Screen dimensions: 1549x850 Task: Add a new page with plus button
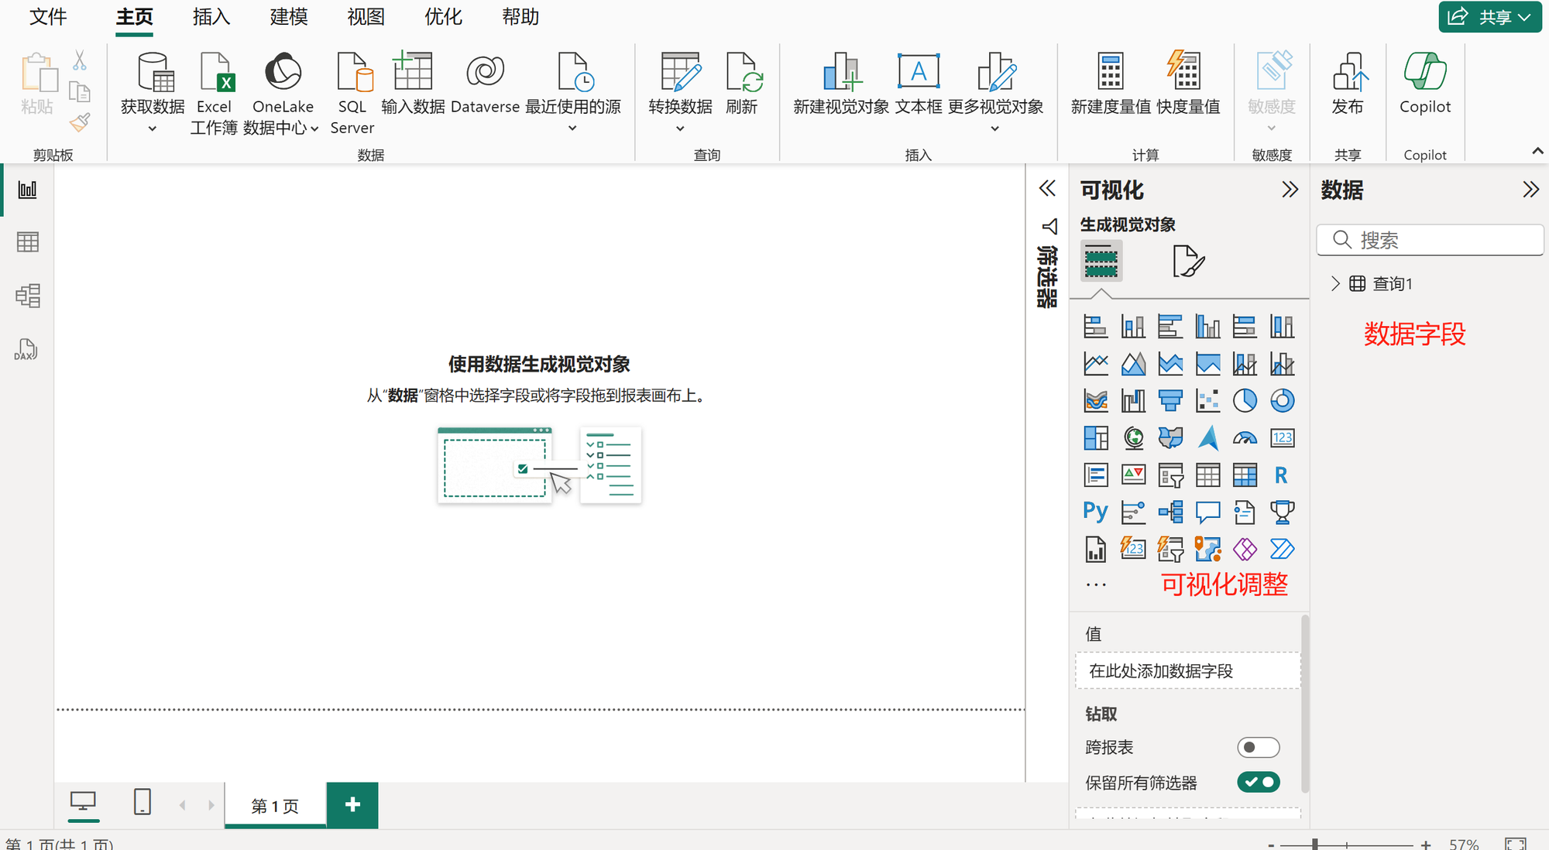pyautogui.click(x=352, y=805)
